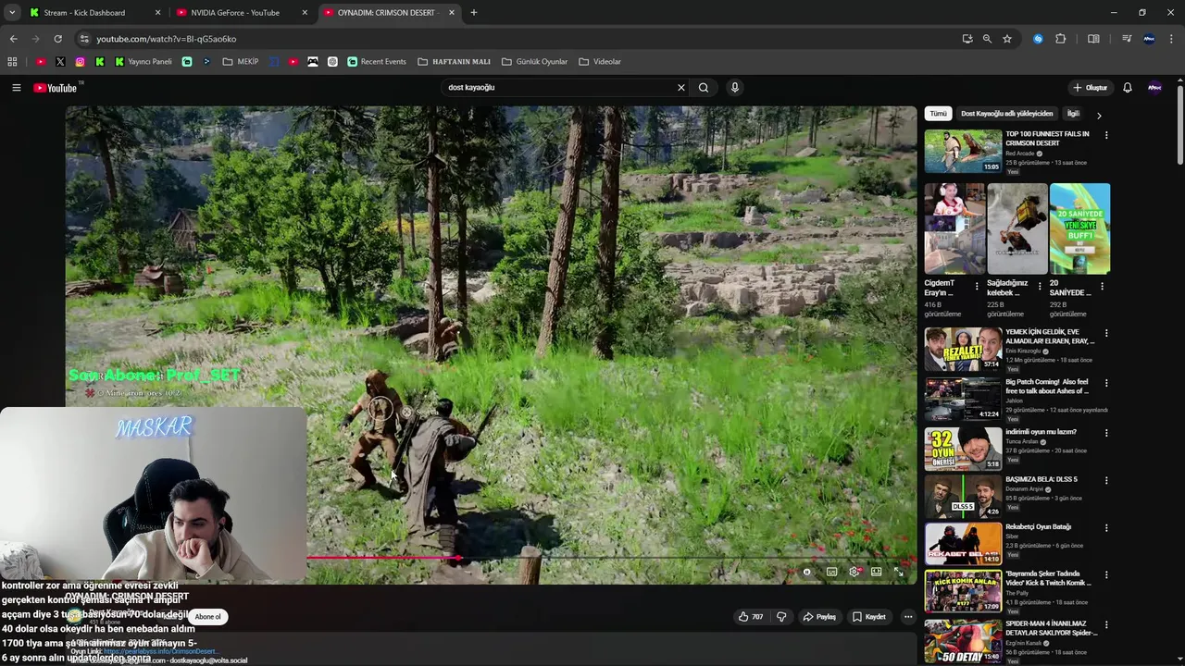The image size is (1185, 666).
Task: Open the blue Shazam extension icon
Action: [x=1038, y=39]
